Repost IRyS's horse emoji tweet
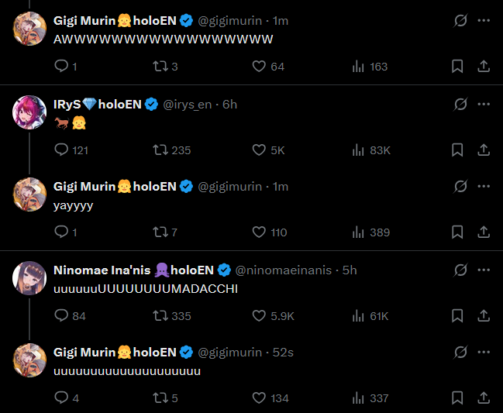This screenshot has width=503, height=413. tap(160, 150)
